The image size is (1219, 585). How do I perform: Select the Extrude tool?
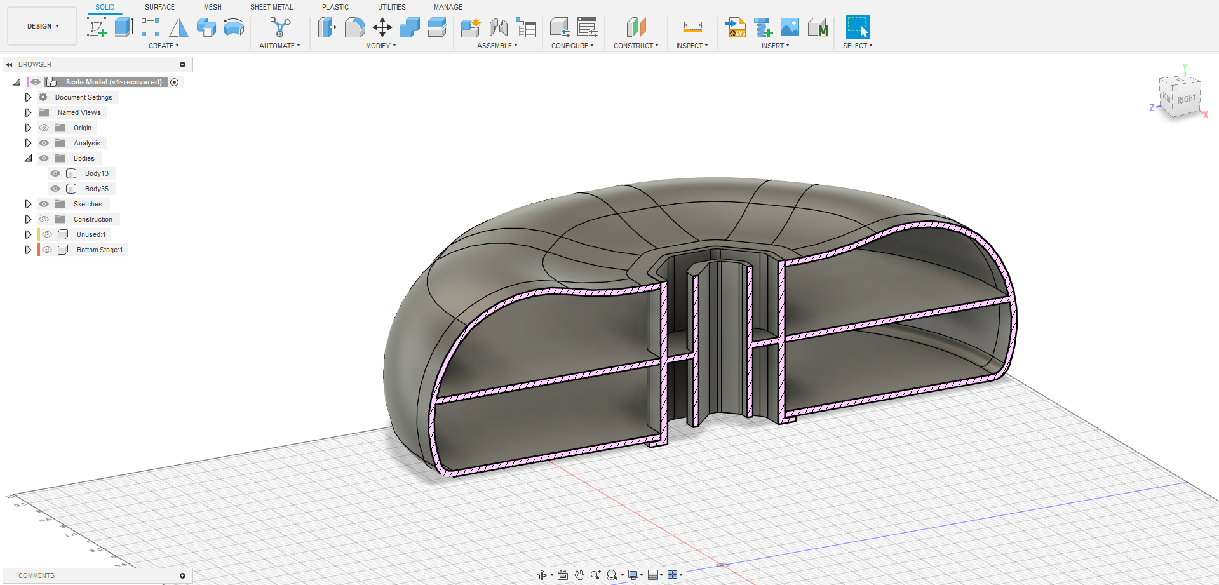pyautogui.click(x=124, y=27)
